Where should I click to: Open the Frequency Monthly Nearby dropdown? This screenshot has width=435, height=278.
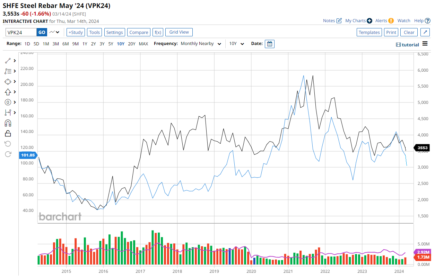(x=201, y=44)
